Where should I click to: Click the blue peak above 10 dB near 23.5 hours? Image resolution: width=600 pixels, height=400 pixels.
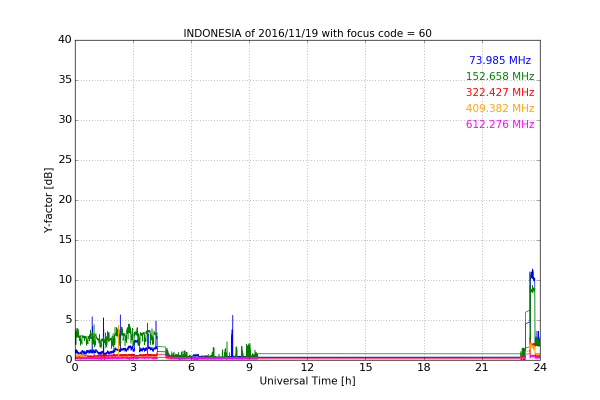coord(532,274)
